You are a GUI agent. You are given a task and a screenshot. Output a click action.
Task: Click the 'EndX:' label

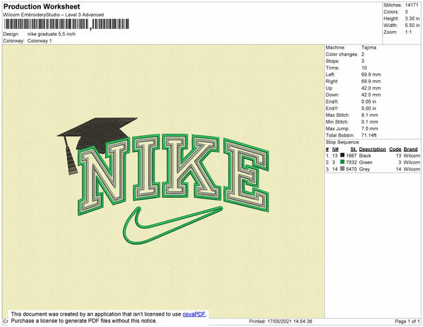pos(332,101)
